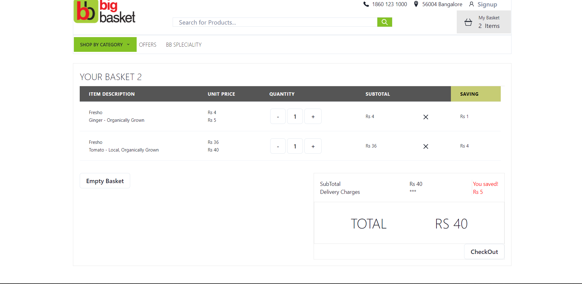
Task: Remove Tomato using its X icon
Action: pos(426,146)
